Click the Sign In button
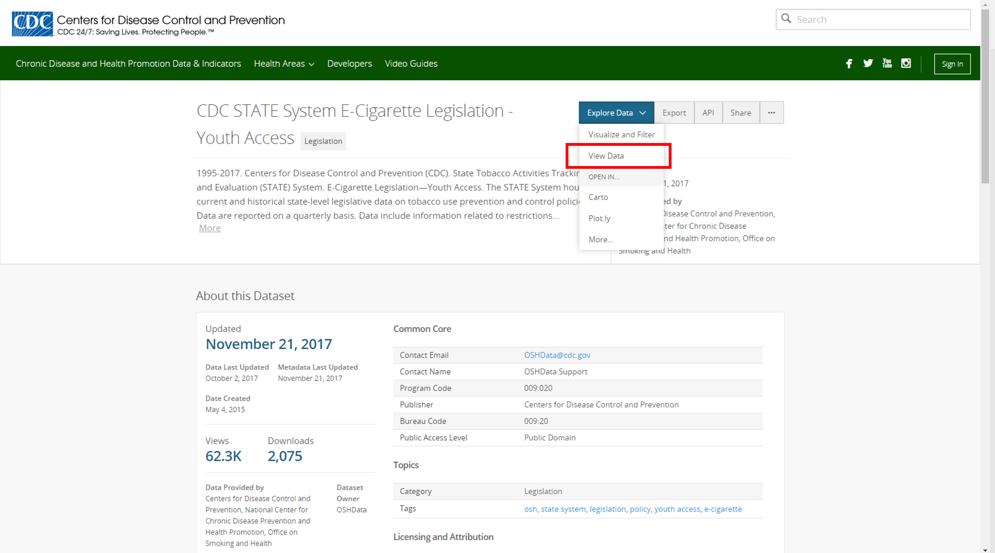 pyautogui.click(x=952, y=64)
